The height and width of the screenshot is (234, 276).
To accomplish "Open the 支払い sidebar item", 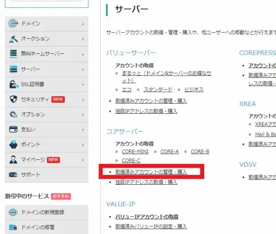I will click(x=46, y=129).
